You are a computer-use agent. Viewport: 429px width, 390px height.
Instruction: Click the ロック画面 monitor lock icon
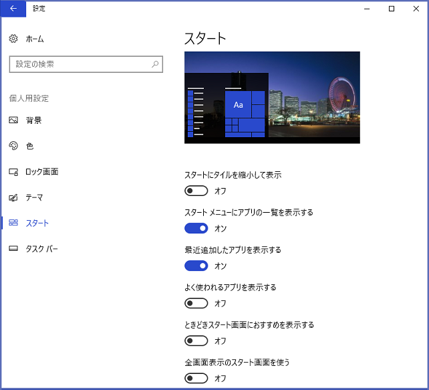(13, 172)
